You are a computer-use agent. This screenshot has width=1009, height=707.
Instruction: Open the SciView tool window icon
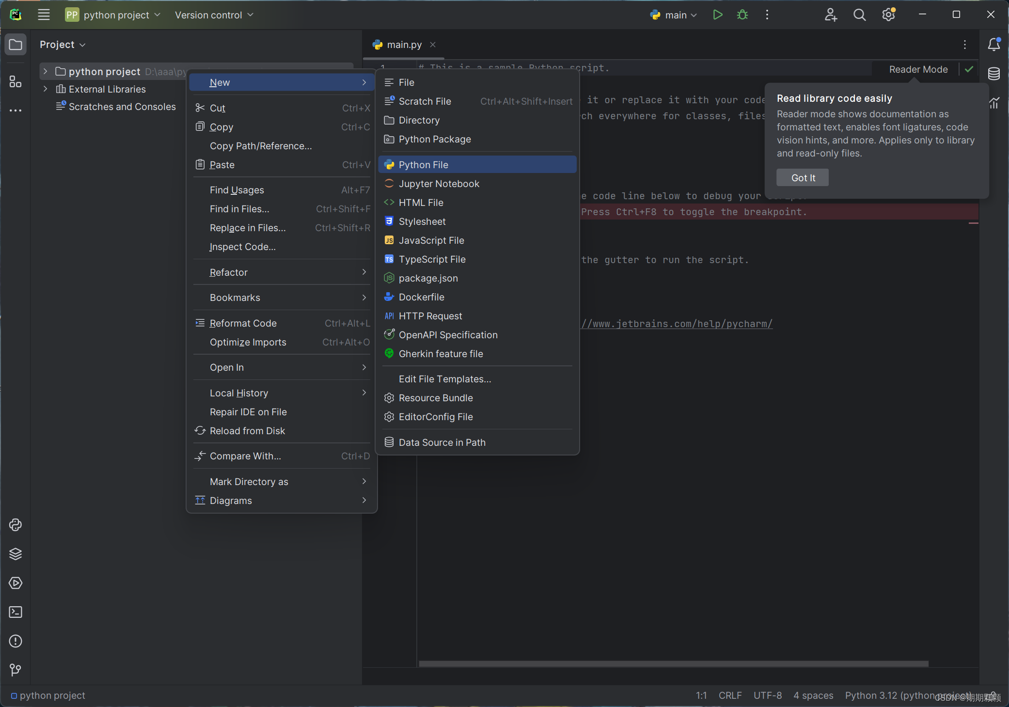click(x=994, y=103)
